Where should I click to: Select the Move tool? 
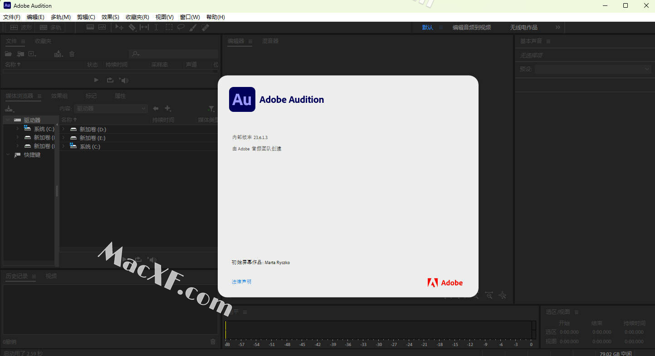click(119, 27)
